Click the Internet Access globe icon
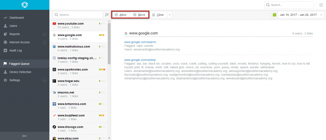 coord(5,42)
